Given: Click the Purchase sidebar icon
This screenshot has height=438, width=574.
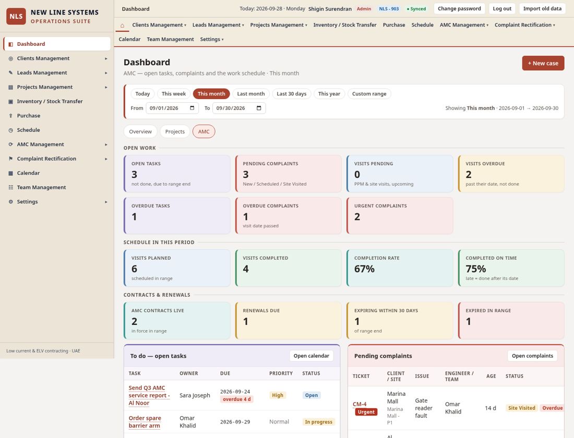Looking at the screenshot, I should (10, 116).
